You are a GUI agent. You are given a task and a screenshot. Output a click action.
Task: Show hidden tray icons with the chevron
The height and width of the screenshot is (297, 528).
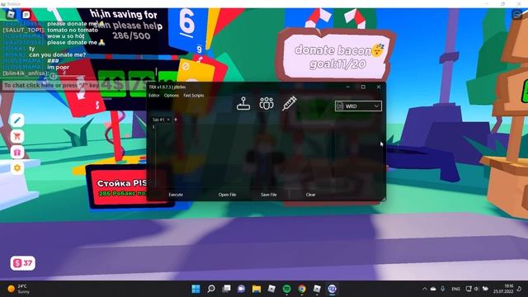pyautogui.click(x=424, y=289)
